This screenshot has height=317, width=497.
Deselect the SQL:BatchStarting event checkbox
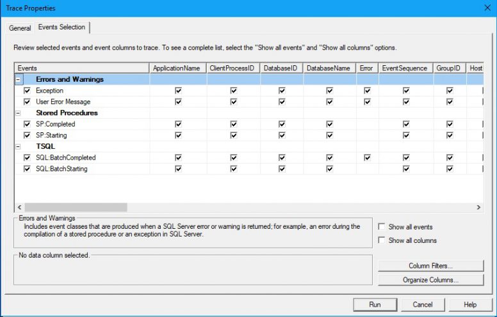[x=27, y=169]
